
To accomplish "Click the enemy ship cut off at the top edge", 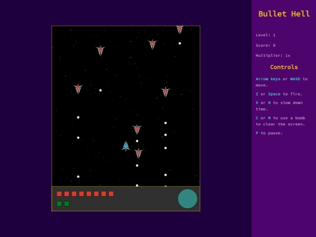I will coord(180,30).
